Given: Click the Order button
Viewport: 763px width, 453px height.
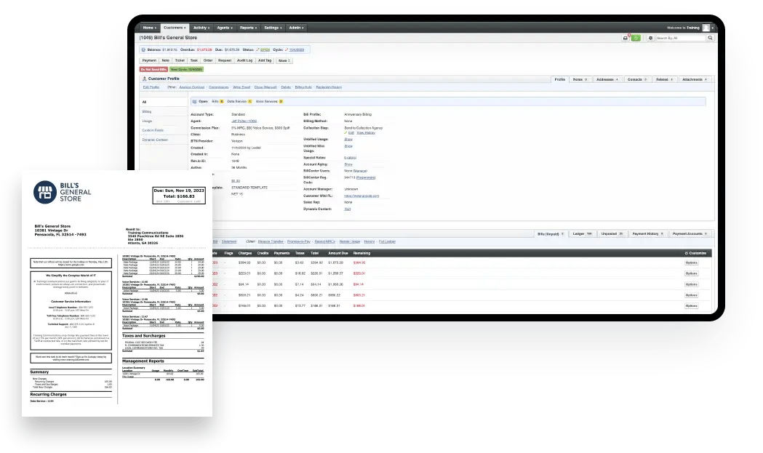Looking at the screenshot, I should tap(208, 61).
